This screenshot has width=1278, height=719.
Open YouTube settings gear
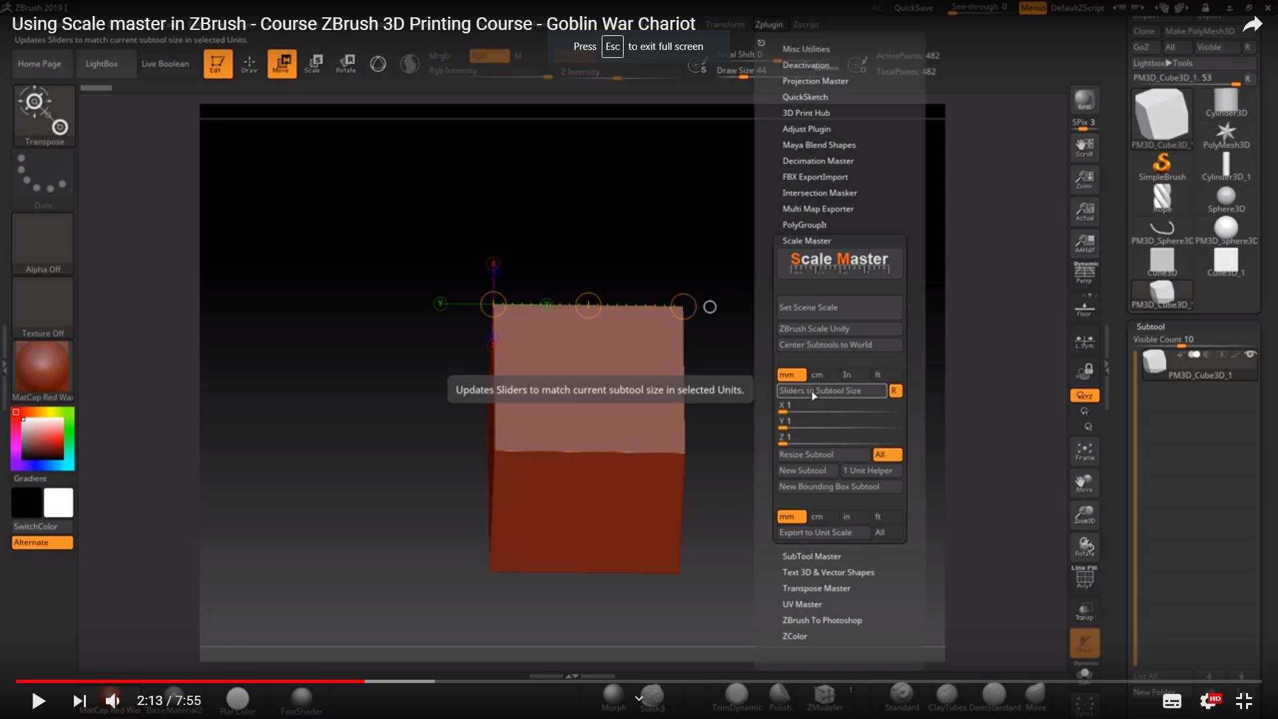click(1209, 700)
